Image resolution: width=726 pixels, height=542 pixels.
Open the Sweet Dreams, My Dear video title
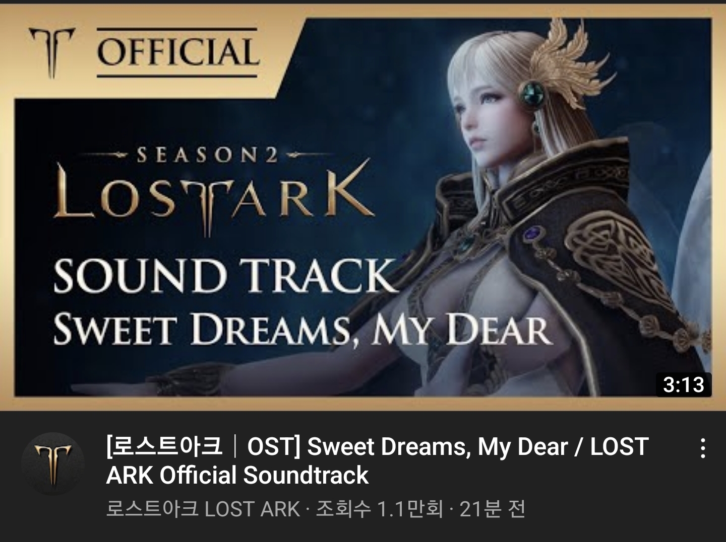[x=377, y=461]
